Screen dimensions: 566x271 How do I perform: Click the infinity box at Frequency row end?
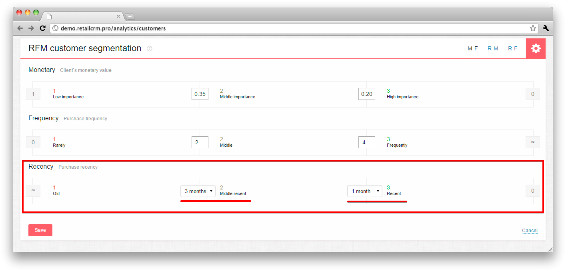[x=533, y=142]
